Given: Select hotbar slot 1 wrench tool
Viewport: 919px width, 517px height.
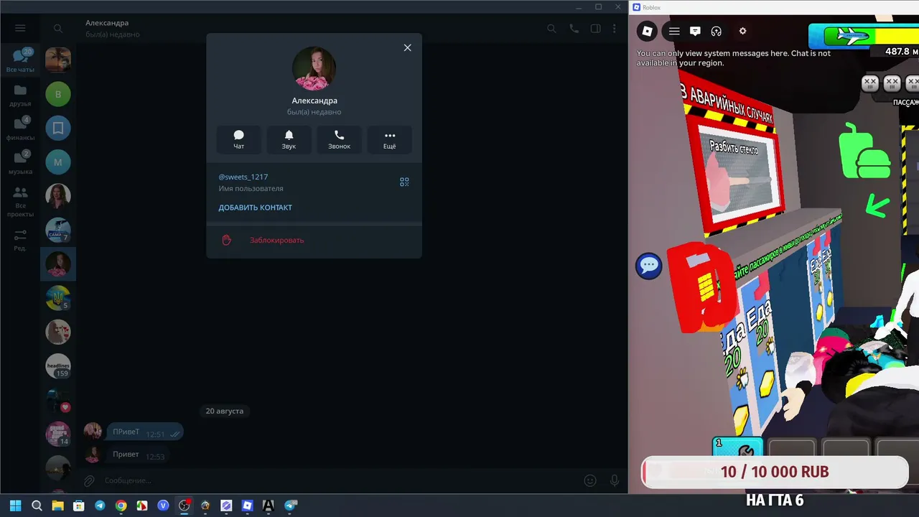Looking at the screenshot, I should [738, 450].
